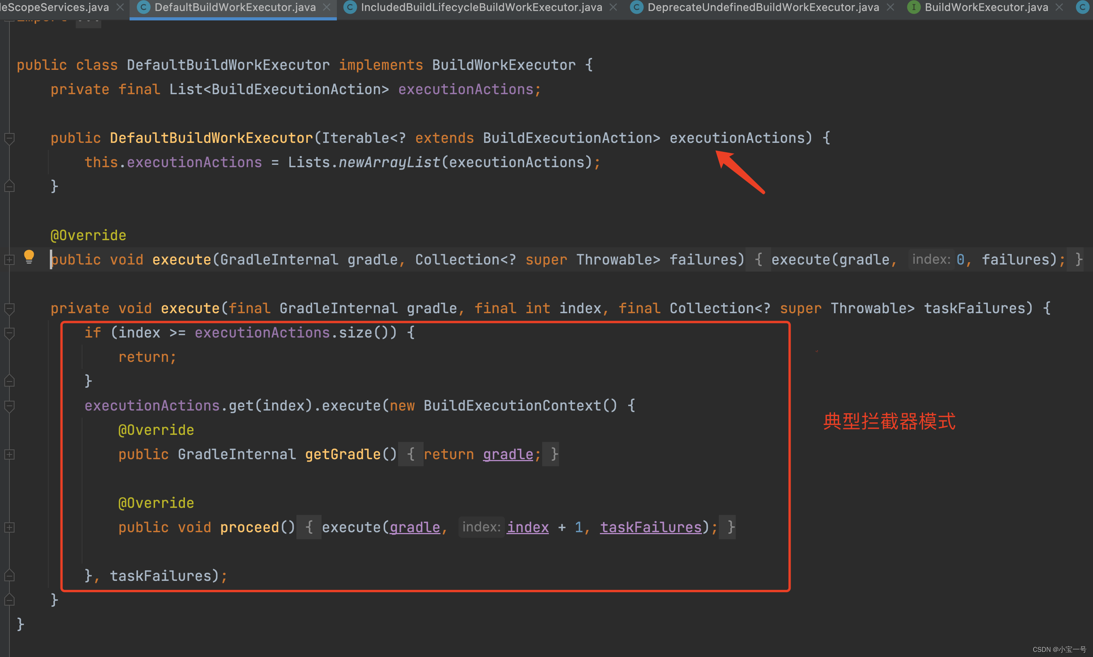Click the underlined gradle in getGradle

pyautogui.click(x=508, y=454)
